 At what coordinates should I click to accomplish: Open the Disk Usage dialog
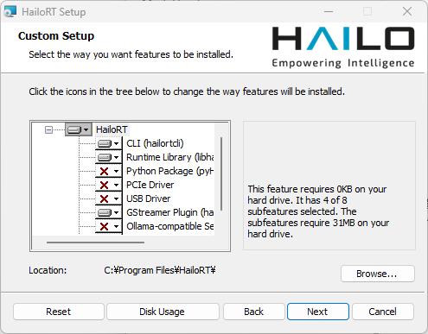[x=163, y=312]
